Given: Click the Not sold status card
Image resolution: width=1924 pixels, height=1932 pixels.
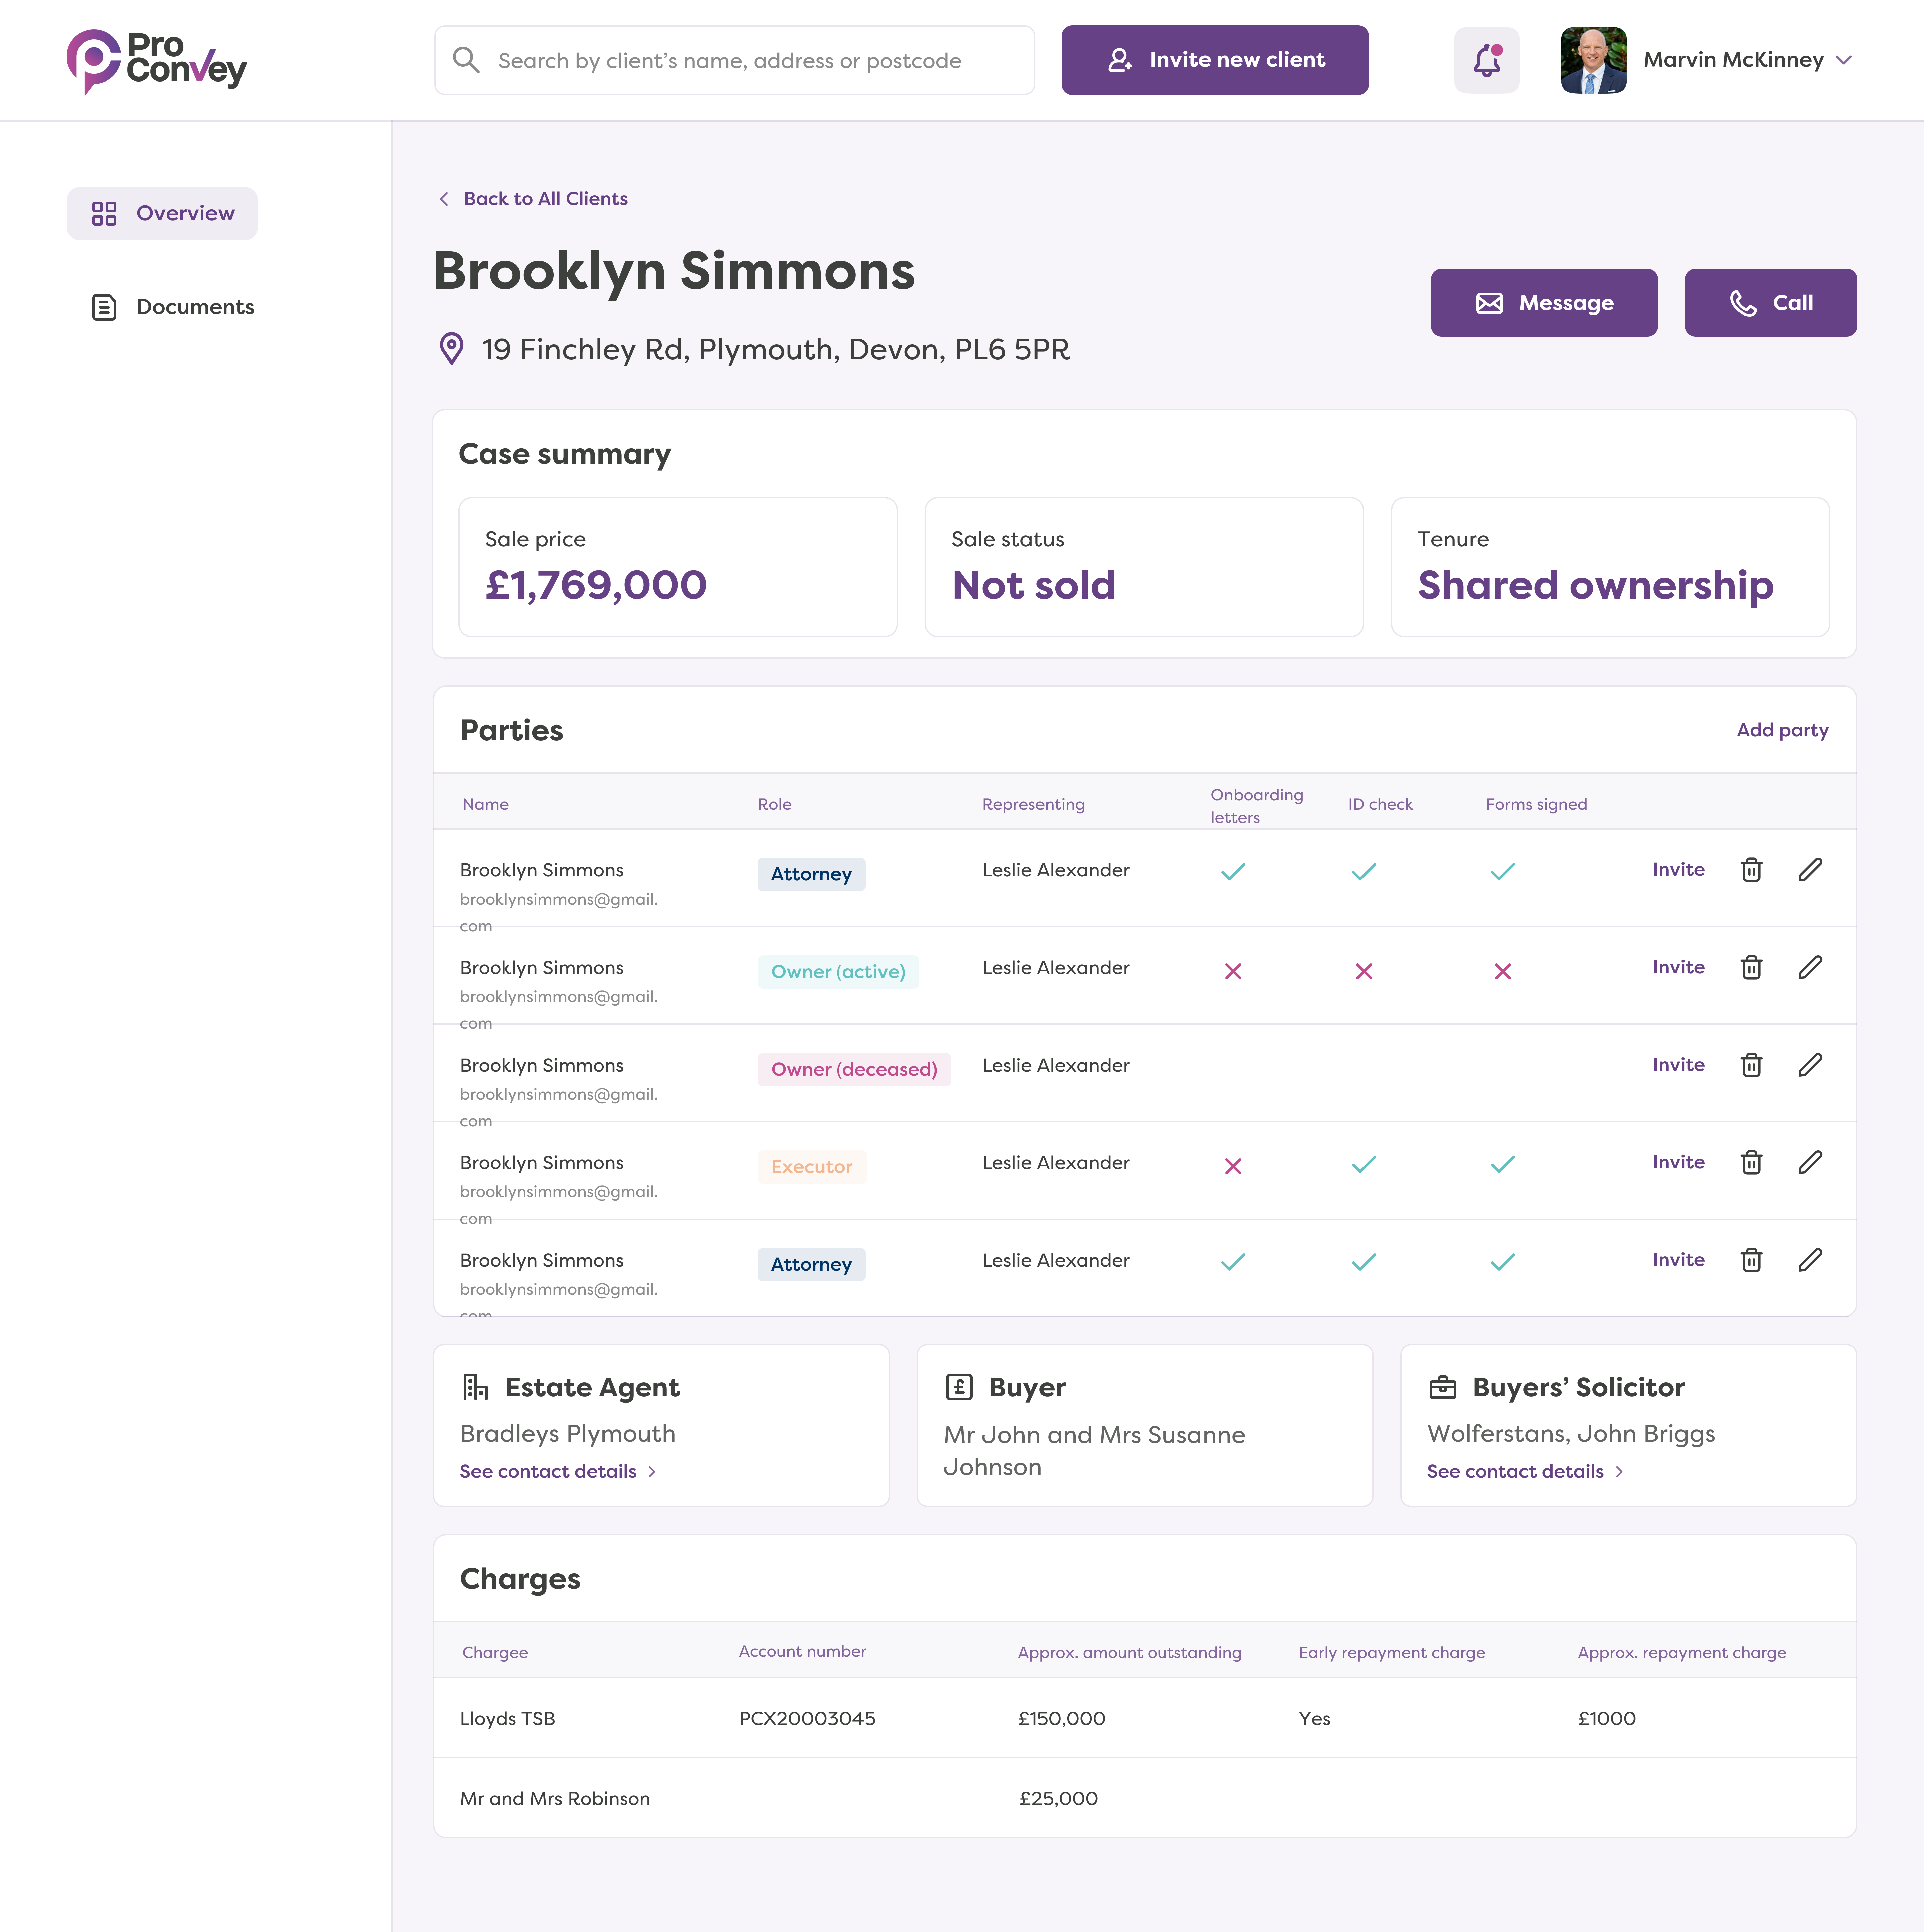Looking at the screenshot, I should point(1144,567).
